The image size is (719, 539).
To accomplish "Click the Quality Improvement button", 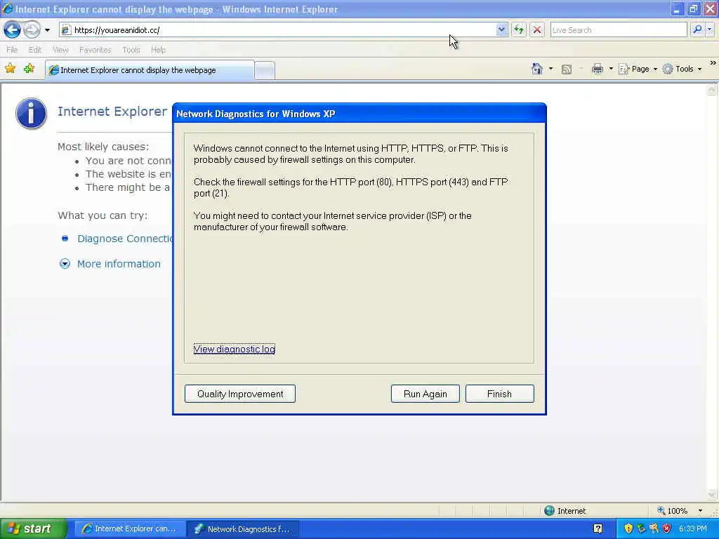I will coord(240,394).
